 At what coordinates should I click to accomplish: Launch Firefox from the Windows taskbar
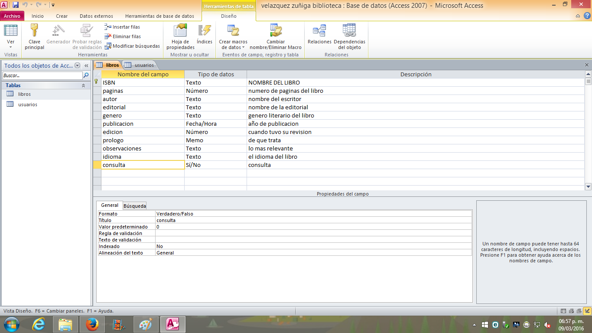(92, 324)
